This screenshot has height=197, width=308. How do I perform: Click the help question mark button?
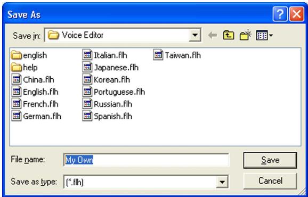coord(280,14)
